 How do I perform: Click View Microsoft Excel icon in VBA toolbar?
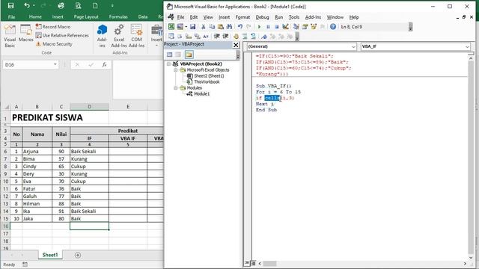pos(171,27)
